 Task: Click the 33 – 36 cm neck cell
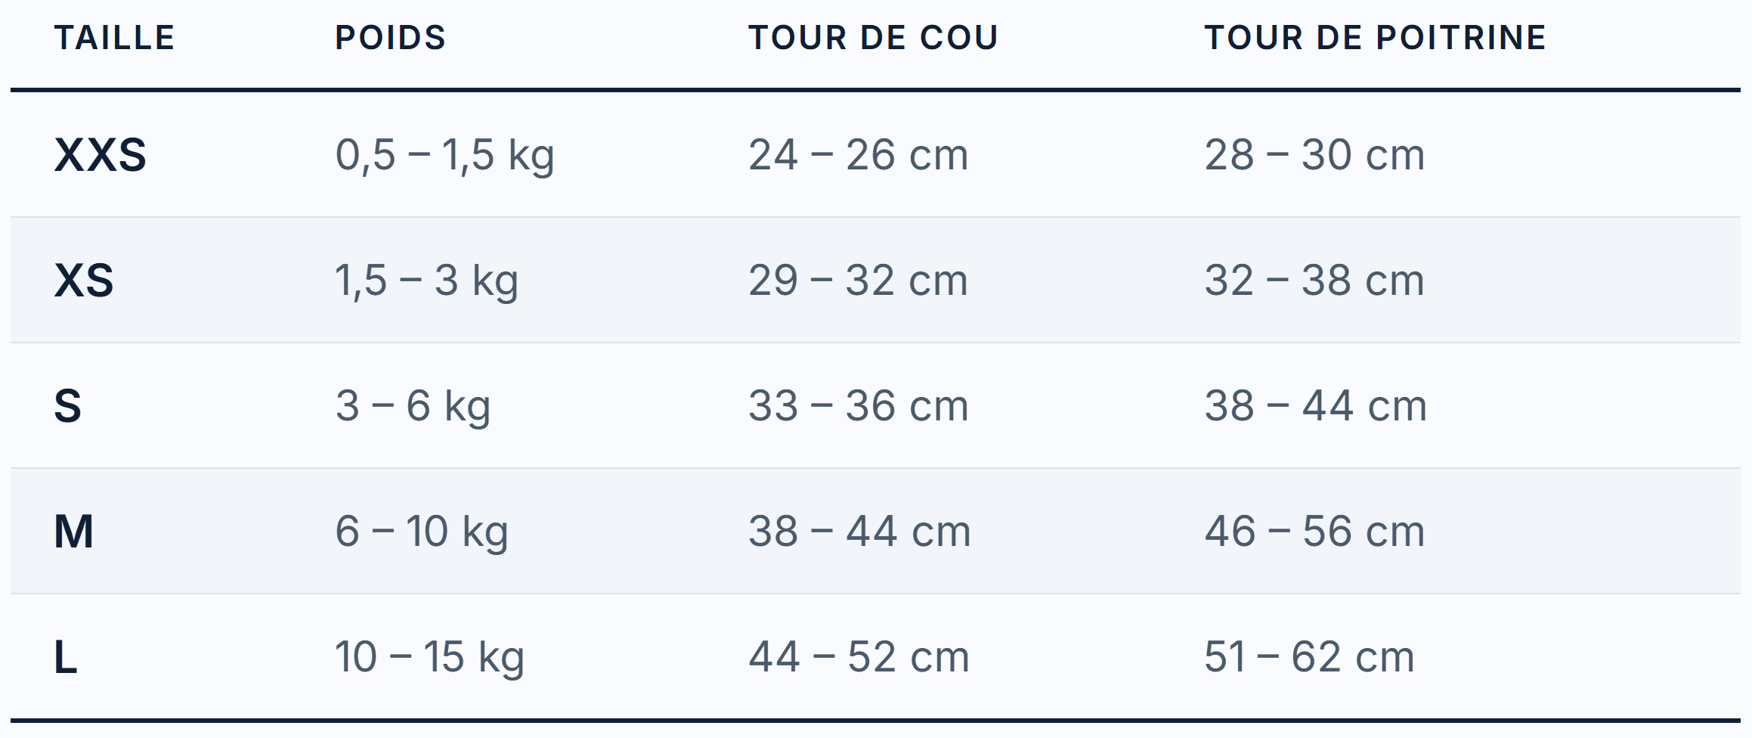tap(858, 406)
